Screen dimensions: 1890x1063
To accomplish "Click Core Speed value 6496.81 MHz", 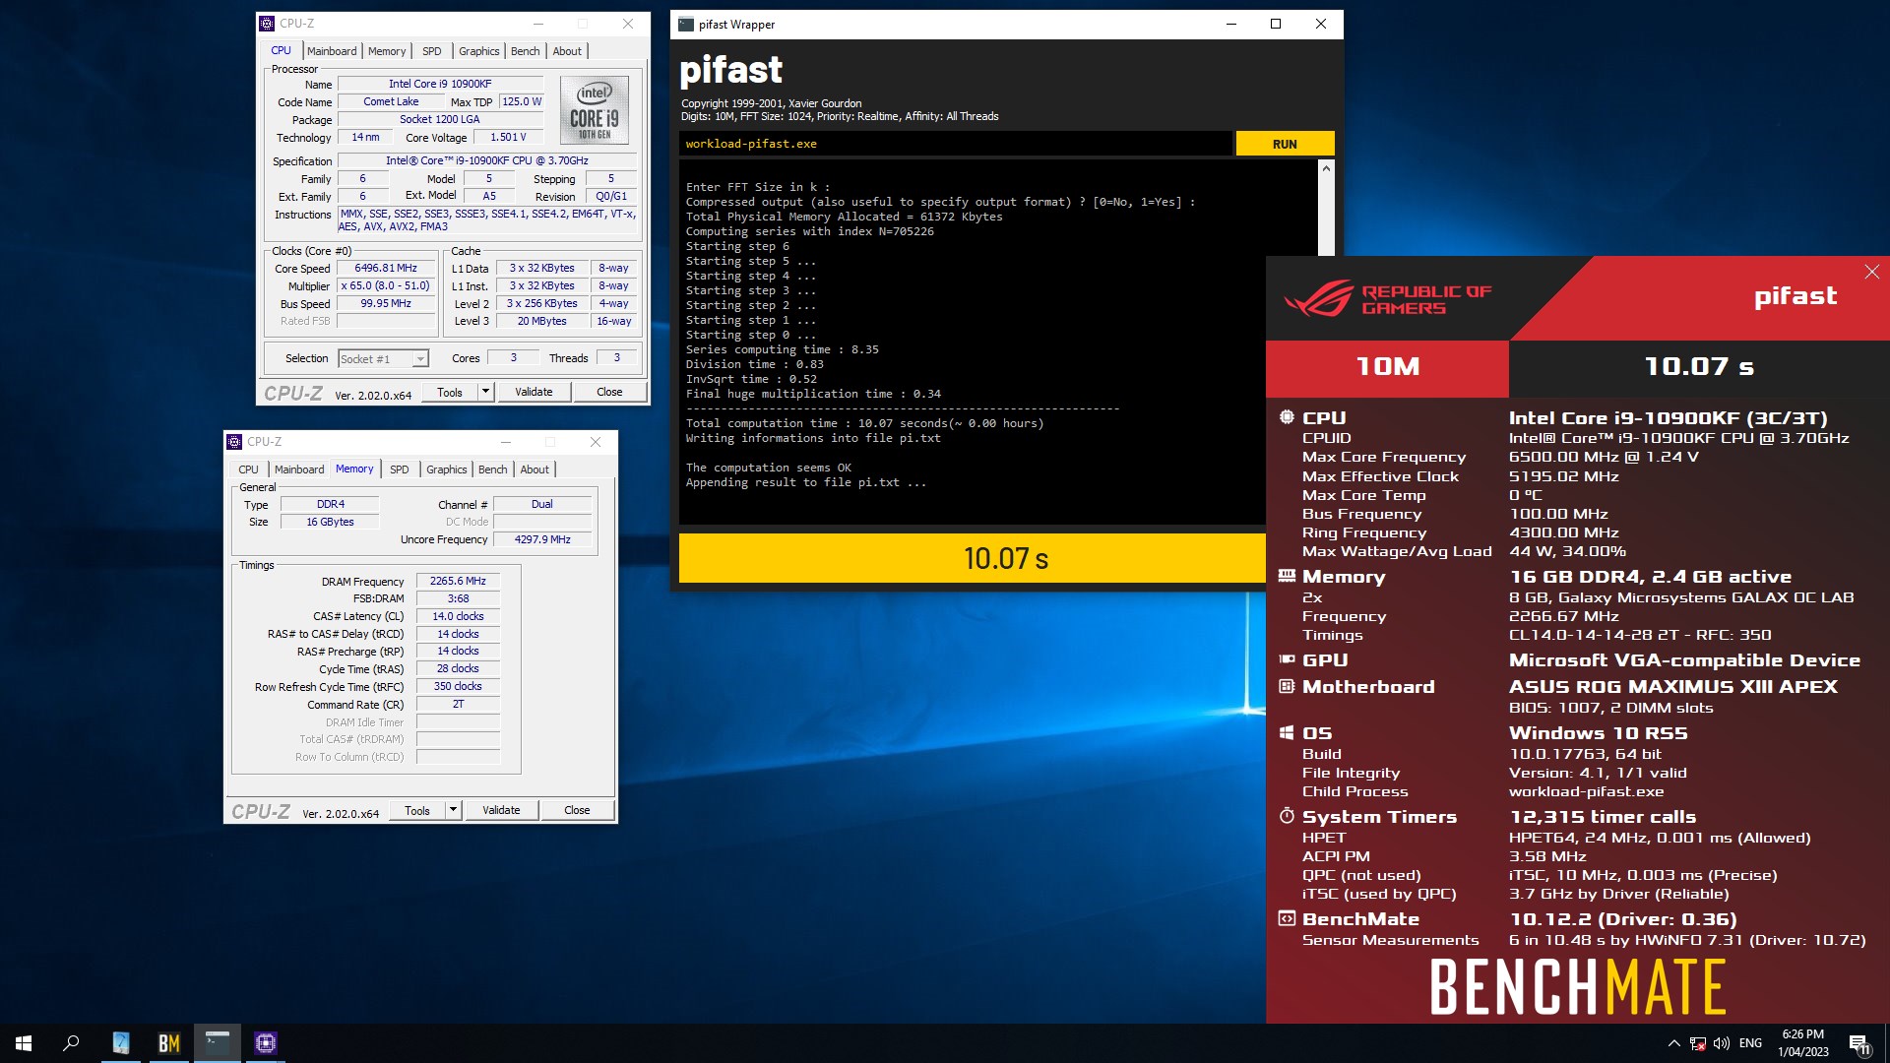I will (x=386, y=268).
